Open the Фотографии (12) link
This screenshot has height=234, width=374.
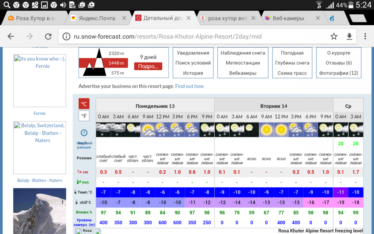point(338,73)
